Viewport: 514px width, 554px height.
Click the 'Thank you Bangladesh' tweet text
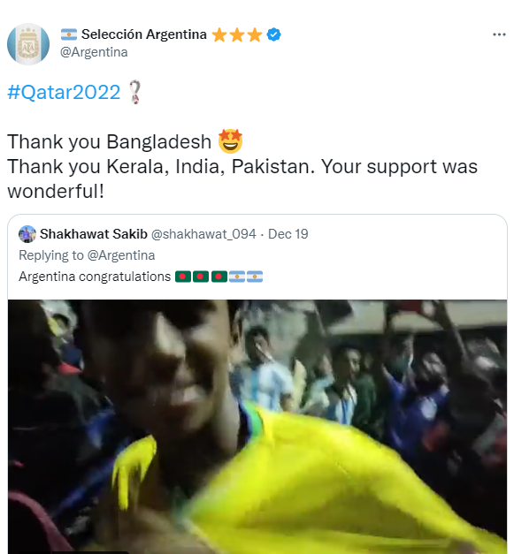tap(109, 141)
